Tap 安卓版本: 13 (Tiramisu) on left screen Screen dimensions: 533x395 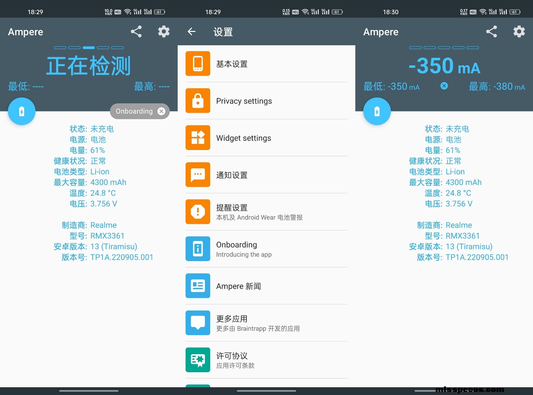pyautogui.click(x=95, y=246)
